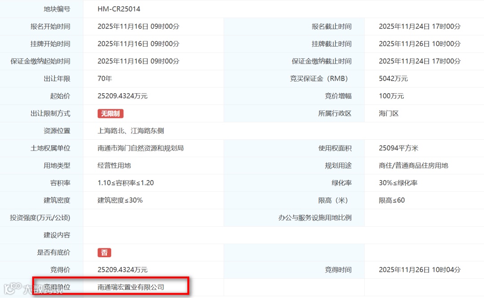Select the 挂牌开始时间 value 2025年11月16日 09时00分

coord(138,44)
